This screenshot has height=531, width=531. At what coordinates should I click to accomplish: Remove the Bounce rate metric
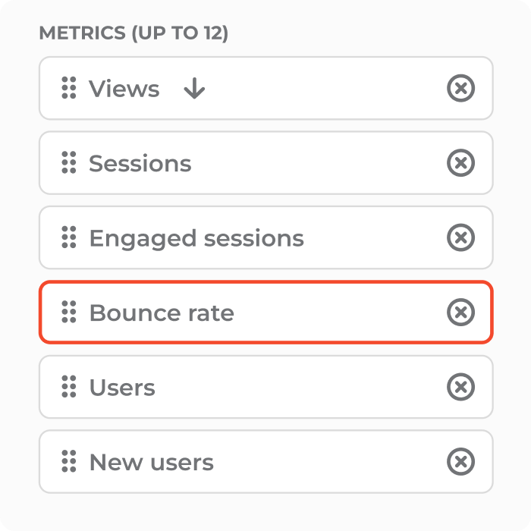click(x=460, y=313)
